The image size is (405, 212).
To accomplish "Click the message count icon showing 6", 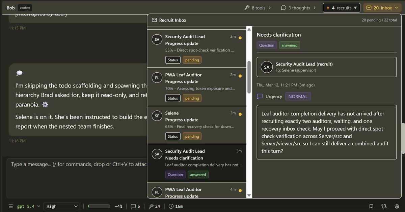I will tap(133, 206).
